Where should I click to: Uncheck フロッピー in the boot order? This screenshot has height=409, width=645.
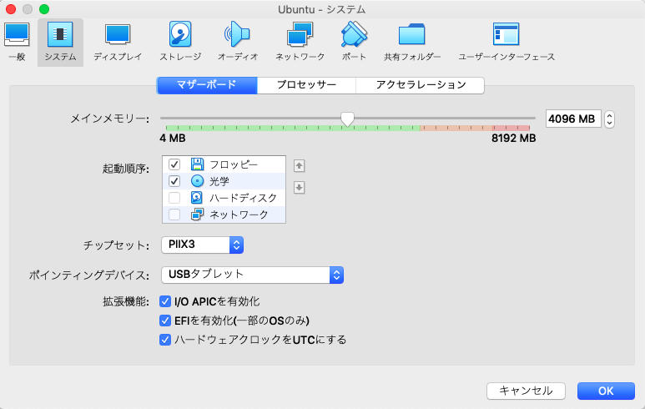point(174,164)
